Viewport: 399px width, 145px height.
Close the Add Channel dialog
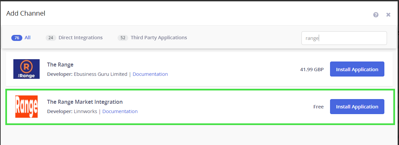388,15
